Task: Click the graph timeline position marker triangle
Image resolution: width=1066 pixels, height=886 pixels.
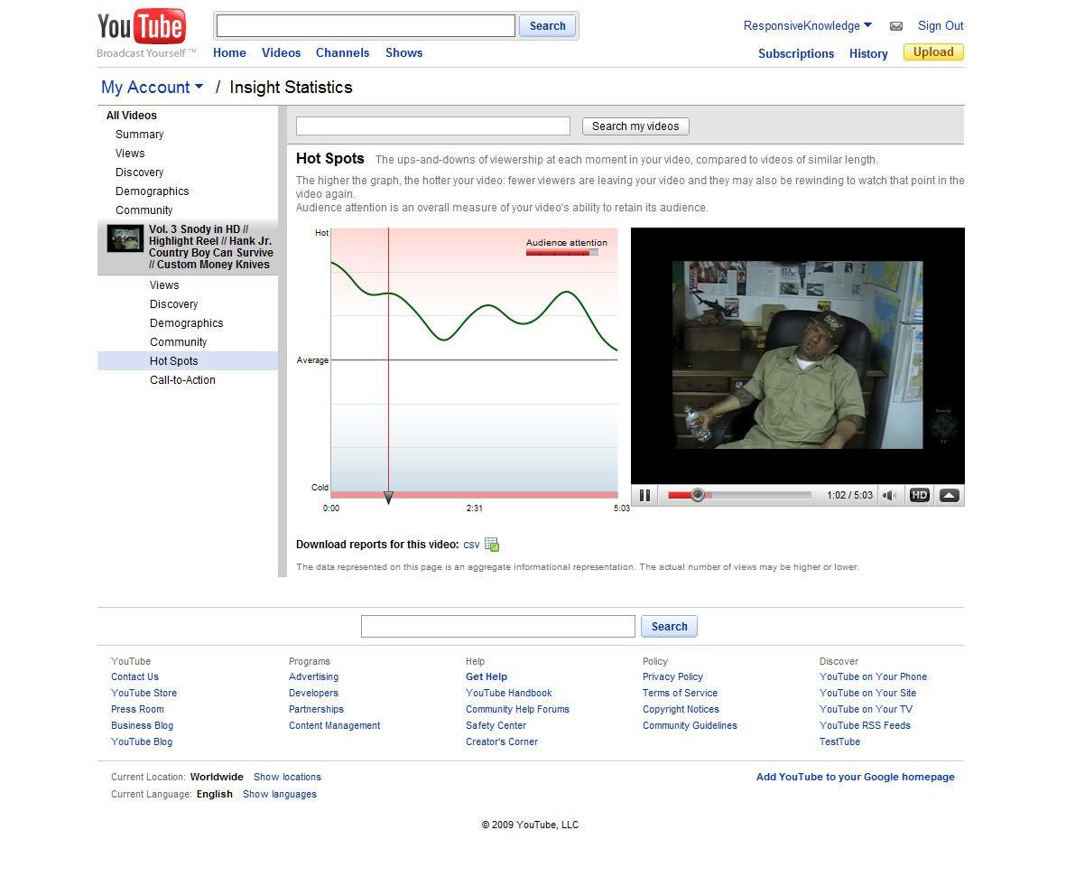Action: (388, 499)
